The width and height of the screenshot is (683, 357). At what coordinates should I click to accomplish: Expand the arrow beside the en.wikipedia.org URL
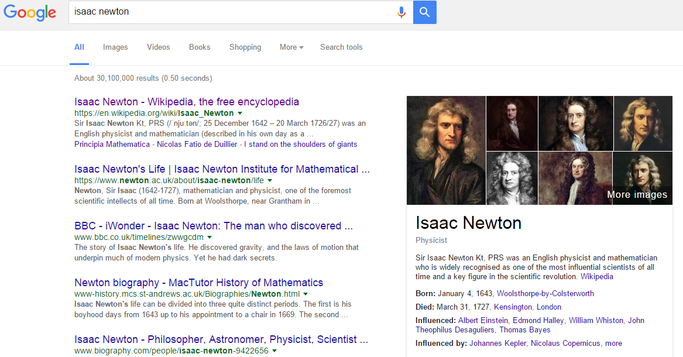[239, 113]
